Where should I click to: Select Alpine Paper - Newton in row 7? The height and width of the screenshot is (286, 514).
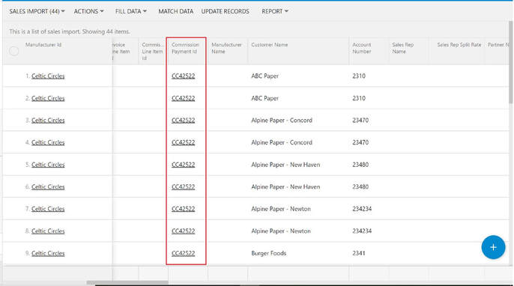(281, 209)
